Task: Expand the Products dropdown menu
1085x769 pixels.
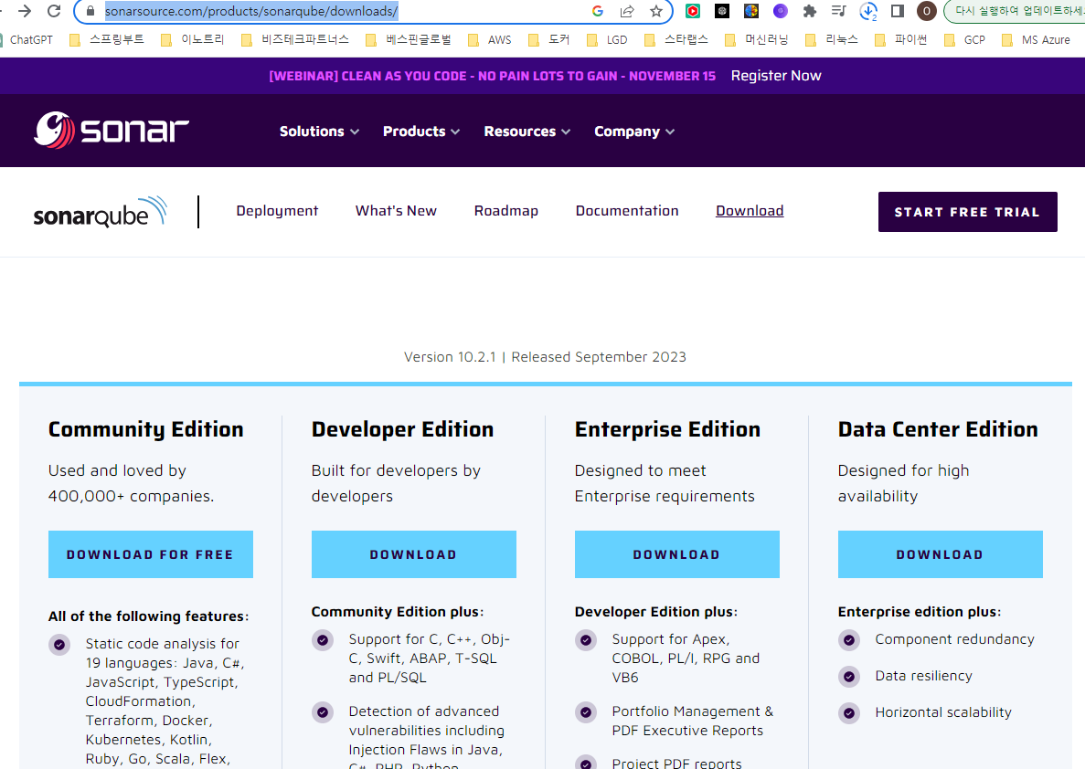Action: click(420, 132)
